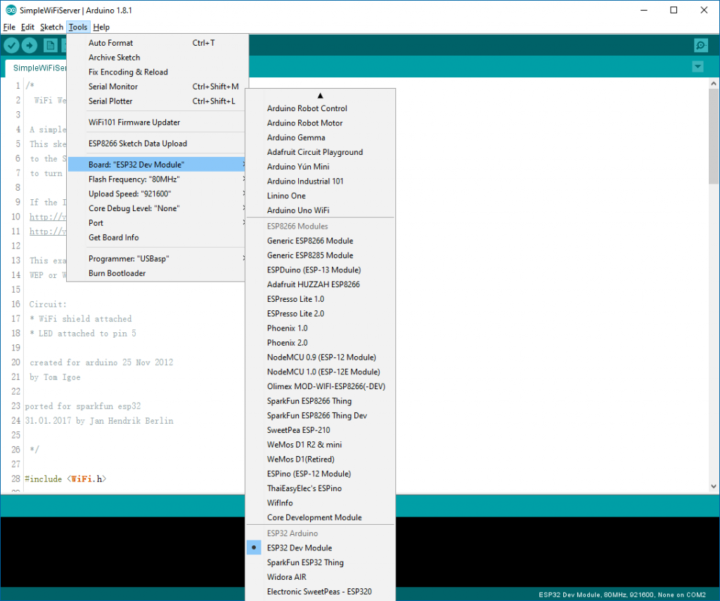Click the New sketch file icon
720x601 pixels.
[50, 46]
